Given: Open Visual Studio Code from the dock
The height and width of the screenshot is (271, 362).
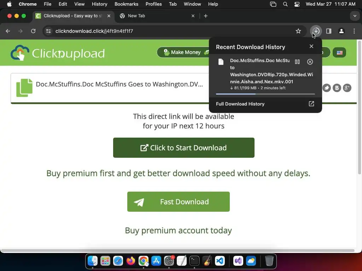Looking at the screenshot, I should [x=220, y=261].
